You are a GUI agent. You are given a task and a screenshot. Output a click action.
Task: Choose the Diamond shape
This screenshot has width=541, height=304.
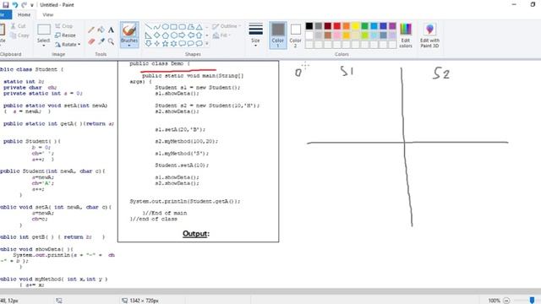point(157,35)
